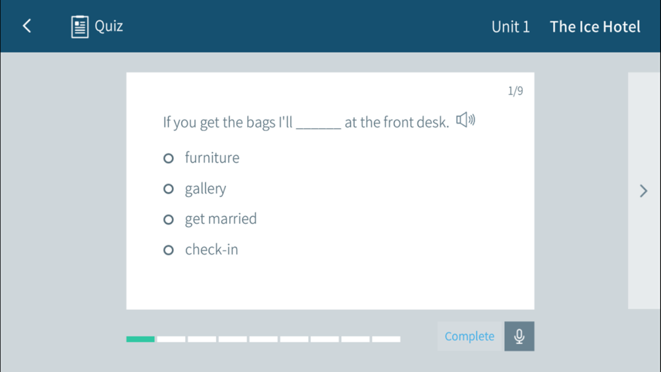Jump to fifth progress segment
The image size is (661, 372).
click(x=264, y=339)
